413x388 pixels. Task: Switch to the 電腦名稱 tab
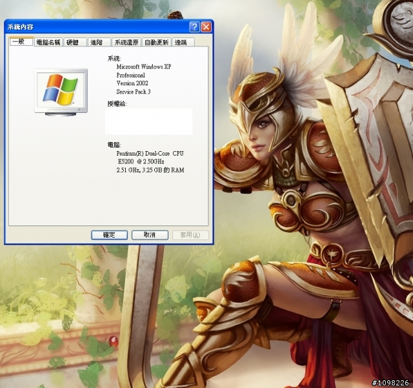pyautogui.click(x=48, y=42)
